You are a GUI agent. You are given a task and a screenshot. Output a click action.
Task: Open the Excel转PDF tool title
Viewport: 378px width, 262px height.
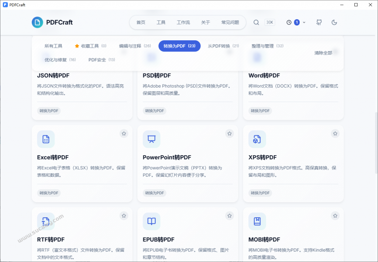(x=53, y=157)
